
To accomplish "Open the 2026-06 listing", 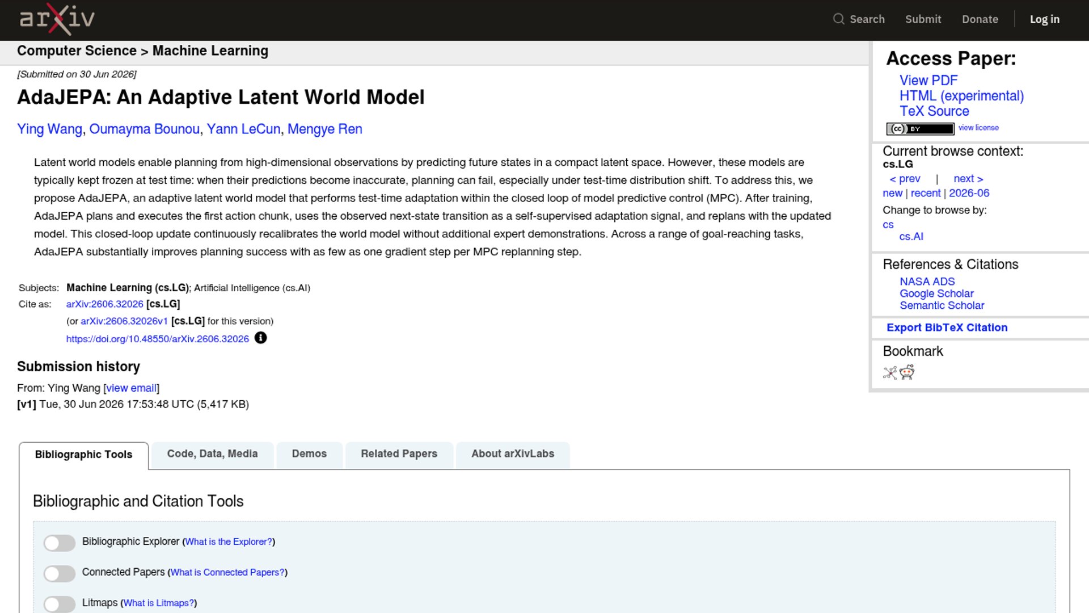I will [969, 193].
